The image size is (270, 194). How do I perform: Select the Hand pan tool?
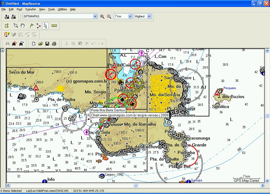click(23, 25)
